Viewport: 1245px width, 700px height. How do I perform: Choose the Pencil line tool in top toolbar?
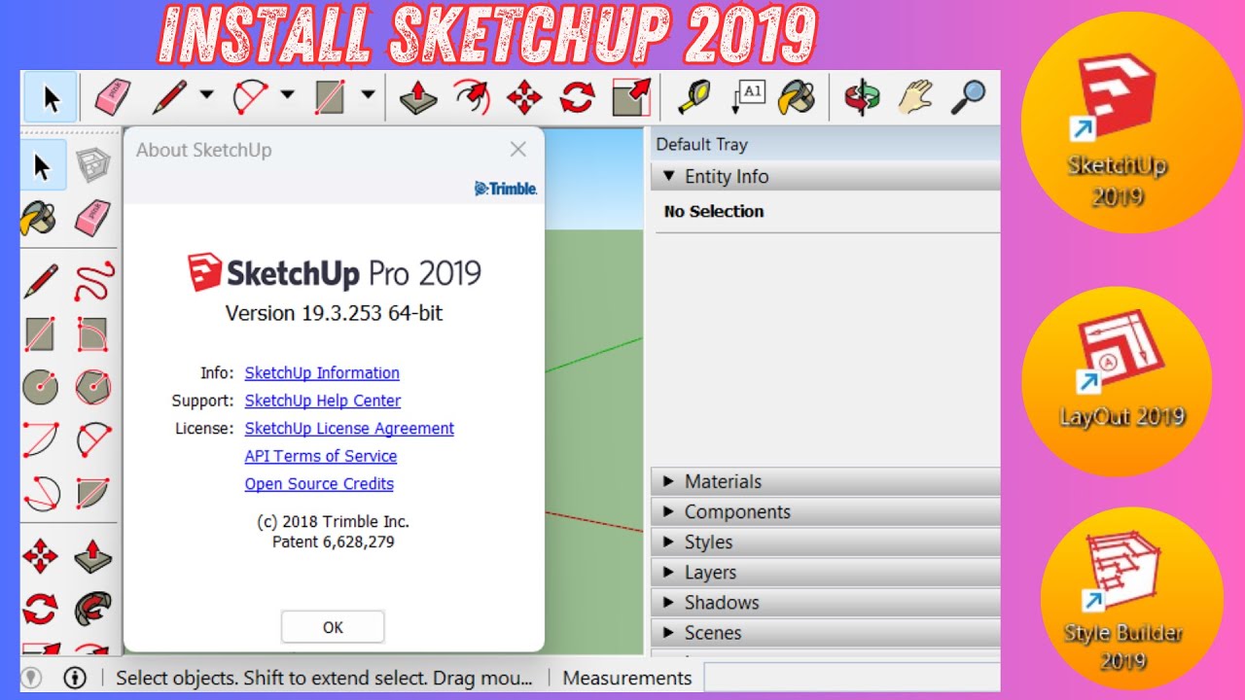tap(170, 97)
